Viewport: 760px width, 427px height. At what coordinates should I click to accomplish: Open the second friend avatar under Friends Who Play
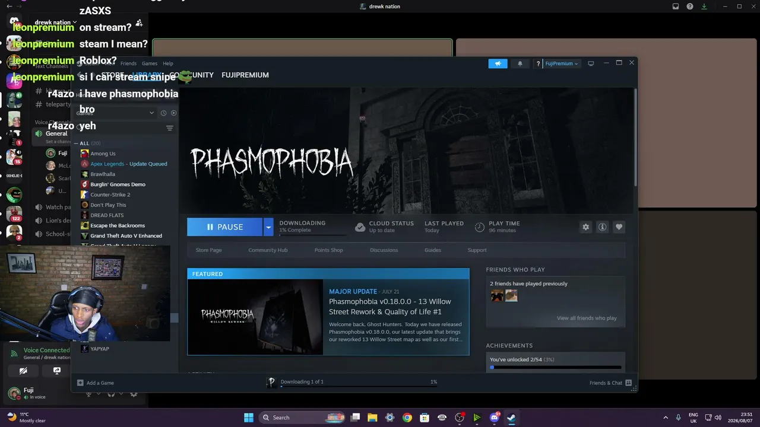pyautogui.click(x=511, y=296)
